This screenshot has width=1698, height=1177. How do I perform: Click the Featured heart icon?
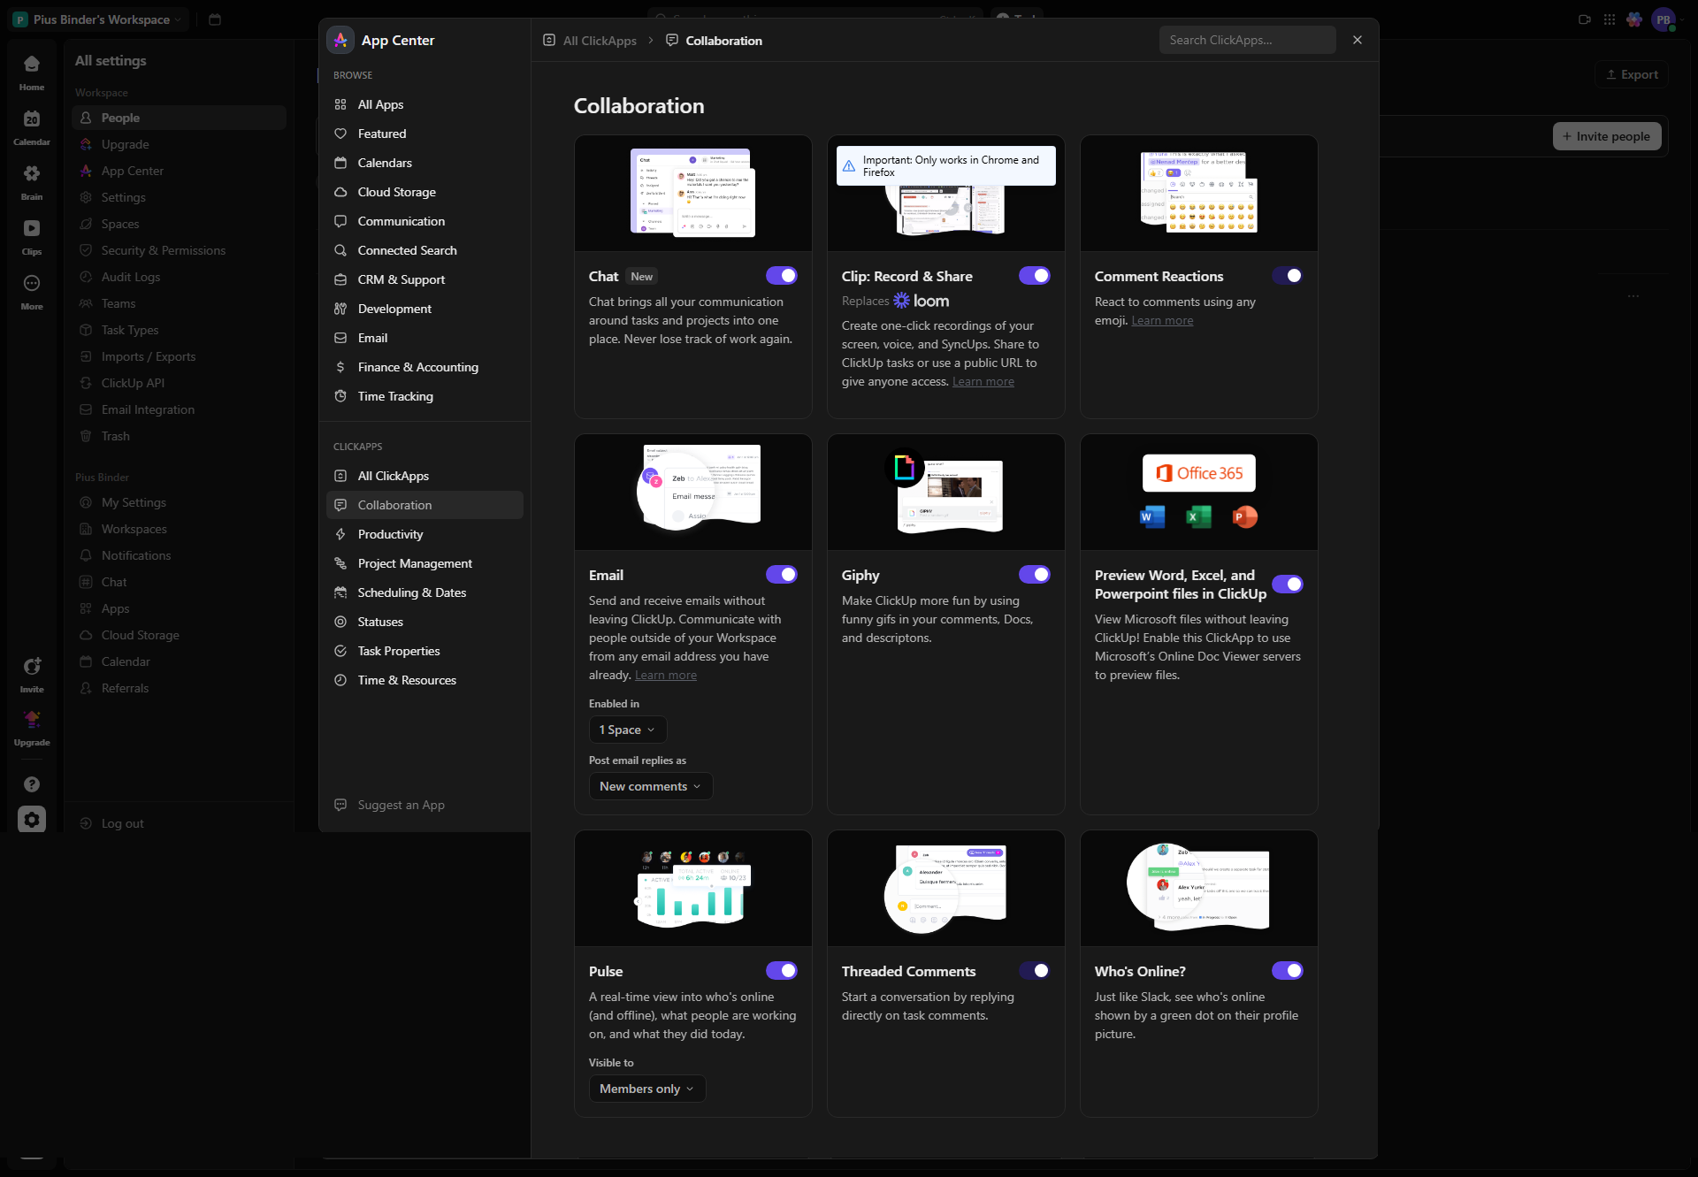340,134
